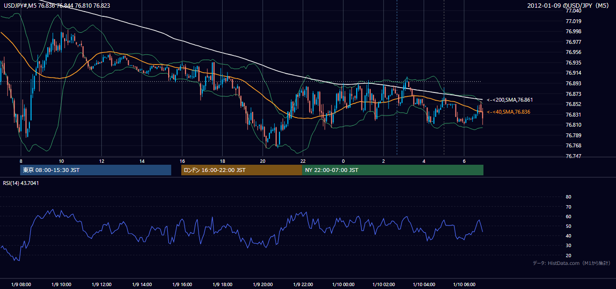Click hour tick 14 under price chart
This screenshot has height=289, width=616.
(142, 160)
